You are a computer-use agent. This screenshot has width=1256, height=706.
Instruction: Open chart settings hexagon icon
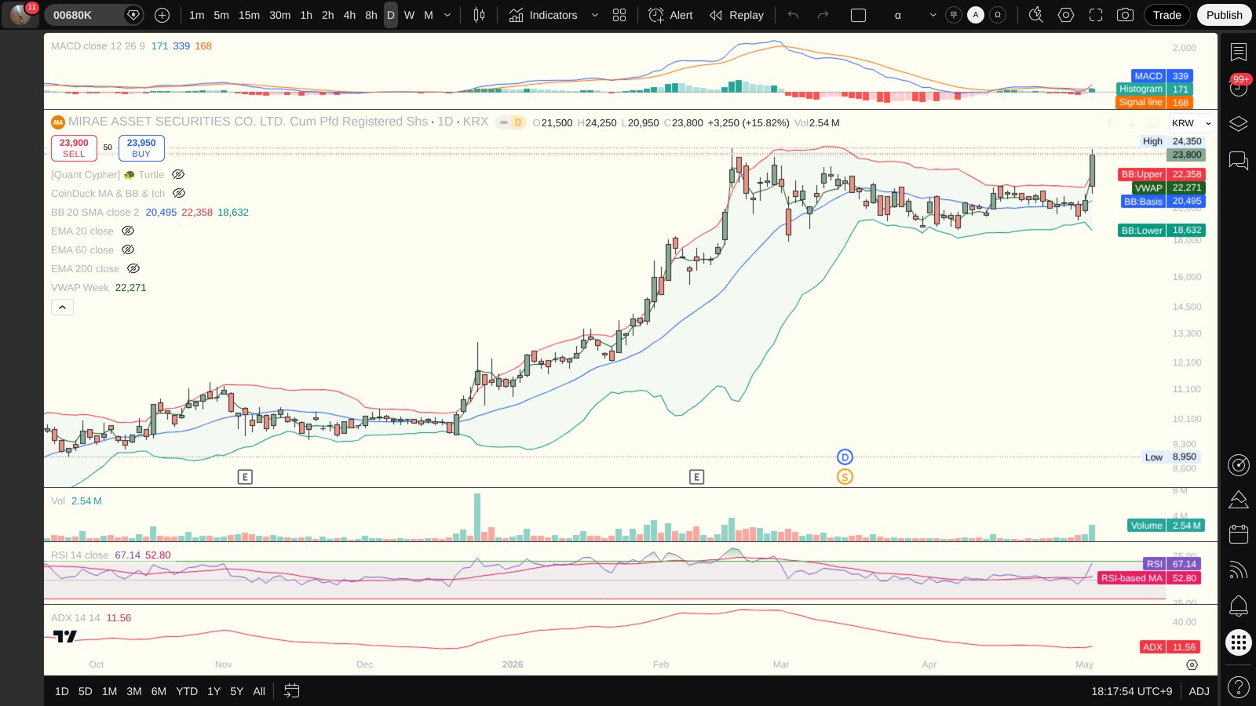pyautogui.click(x=1066, y=15)
